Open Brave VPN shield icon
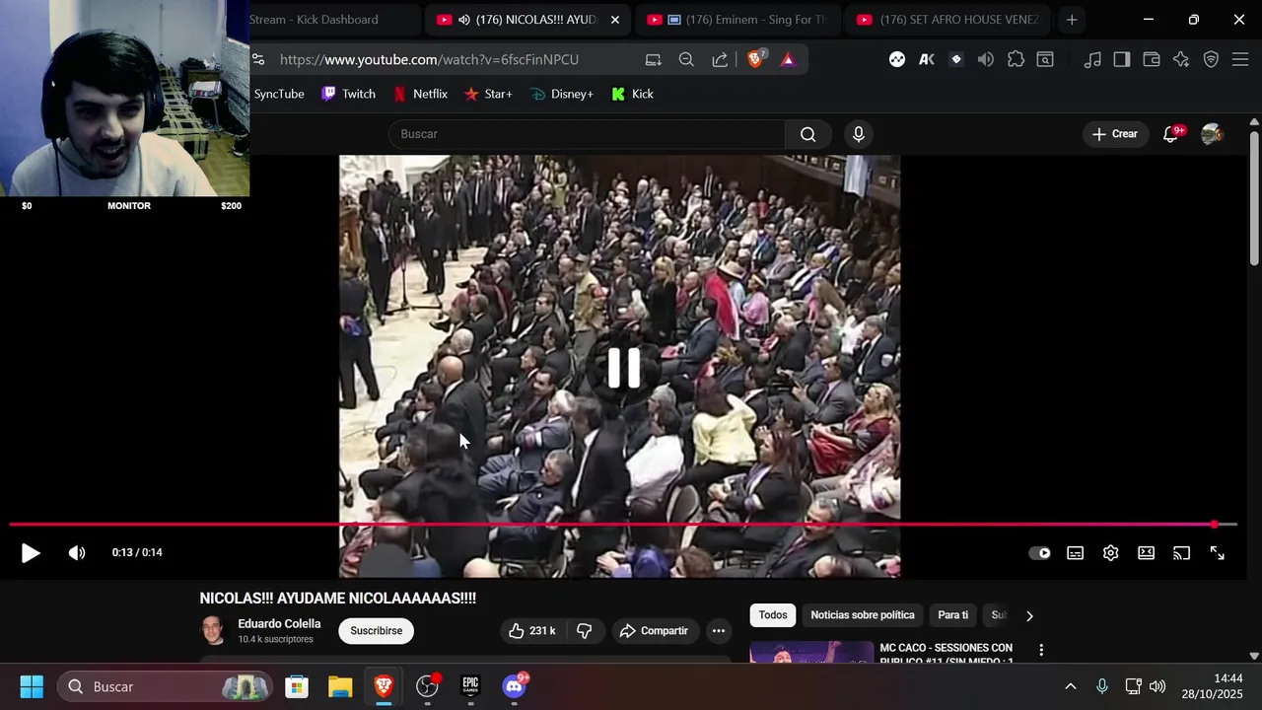 coord(1212,60)
